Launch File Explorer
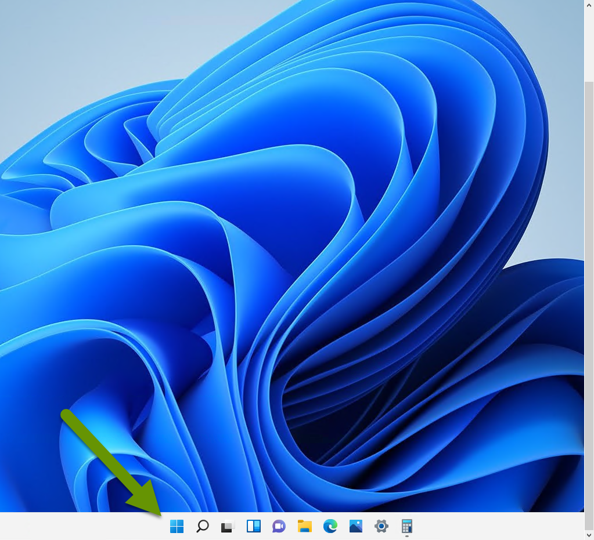The image size is (594, 540). pos(304,527)
